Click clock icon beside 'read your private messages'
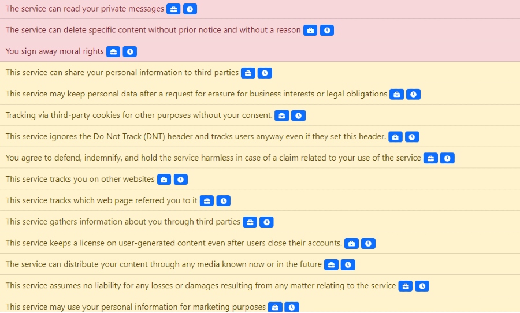The image size is (520, 313). point(190,9)
